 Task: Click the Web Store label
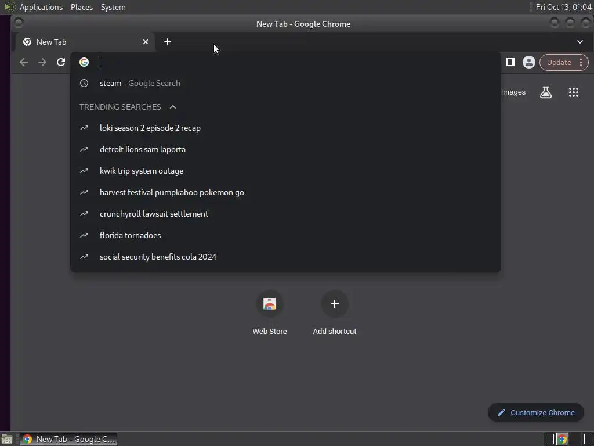pyautogui.click(x=270, y=332)
